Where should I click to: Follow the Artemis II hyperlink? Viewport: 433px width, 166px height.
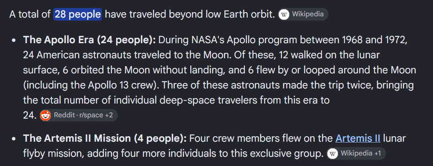pos(358,138)
